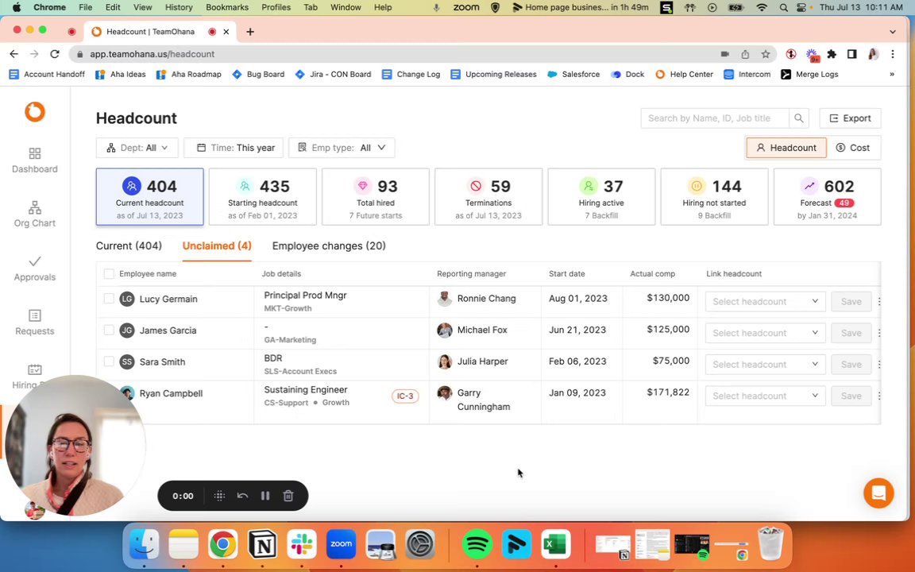
Task: Click the Start date column header
Action: (566, 274)
